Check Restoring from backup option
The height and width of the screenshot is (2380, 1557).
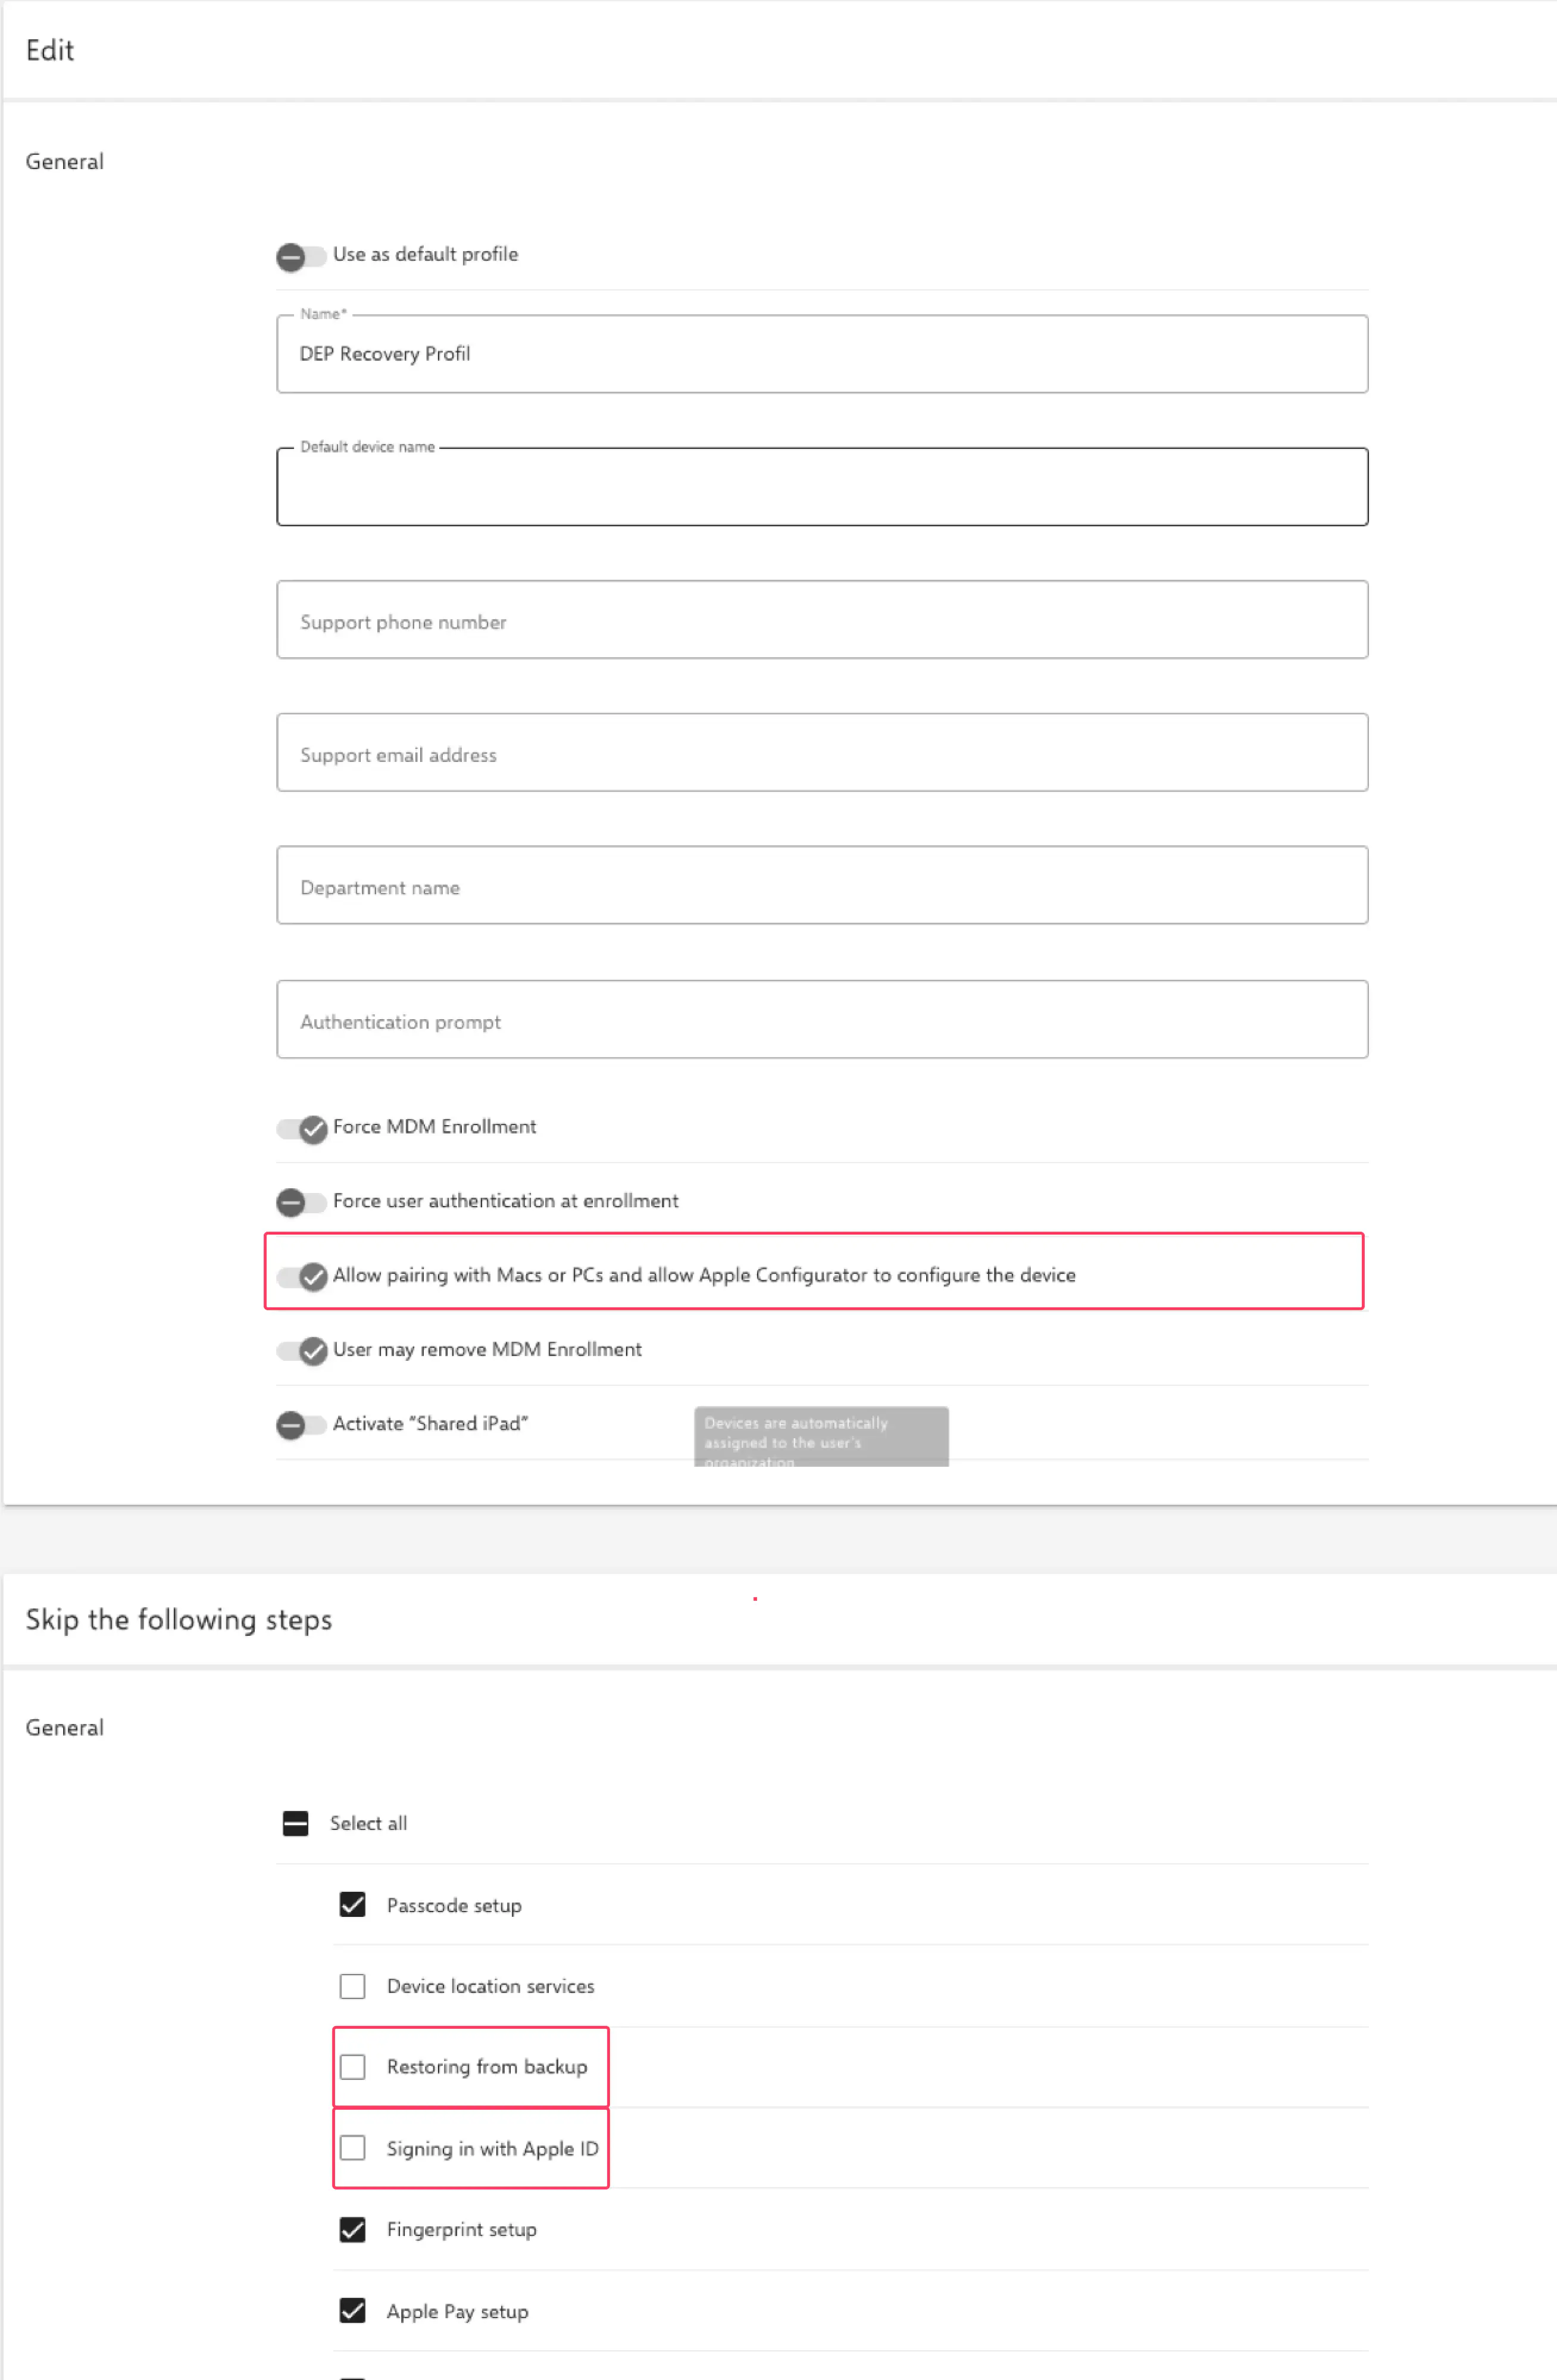352,2066
